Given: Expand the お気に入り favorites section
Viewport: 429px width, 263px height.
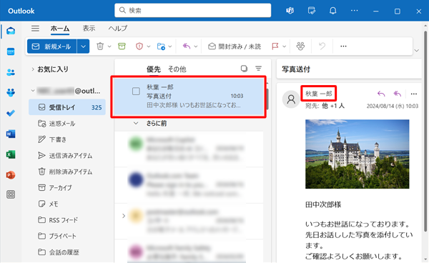Looking at the screenshot, I should coord(33,69).
